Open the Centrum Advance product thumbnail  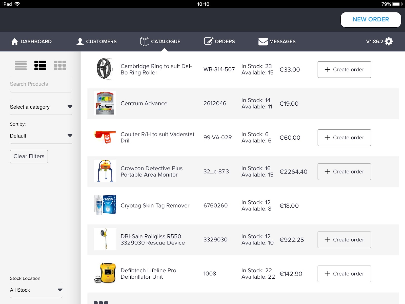tap(105, 103)
